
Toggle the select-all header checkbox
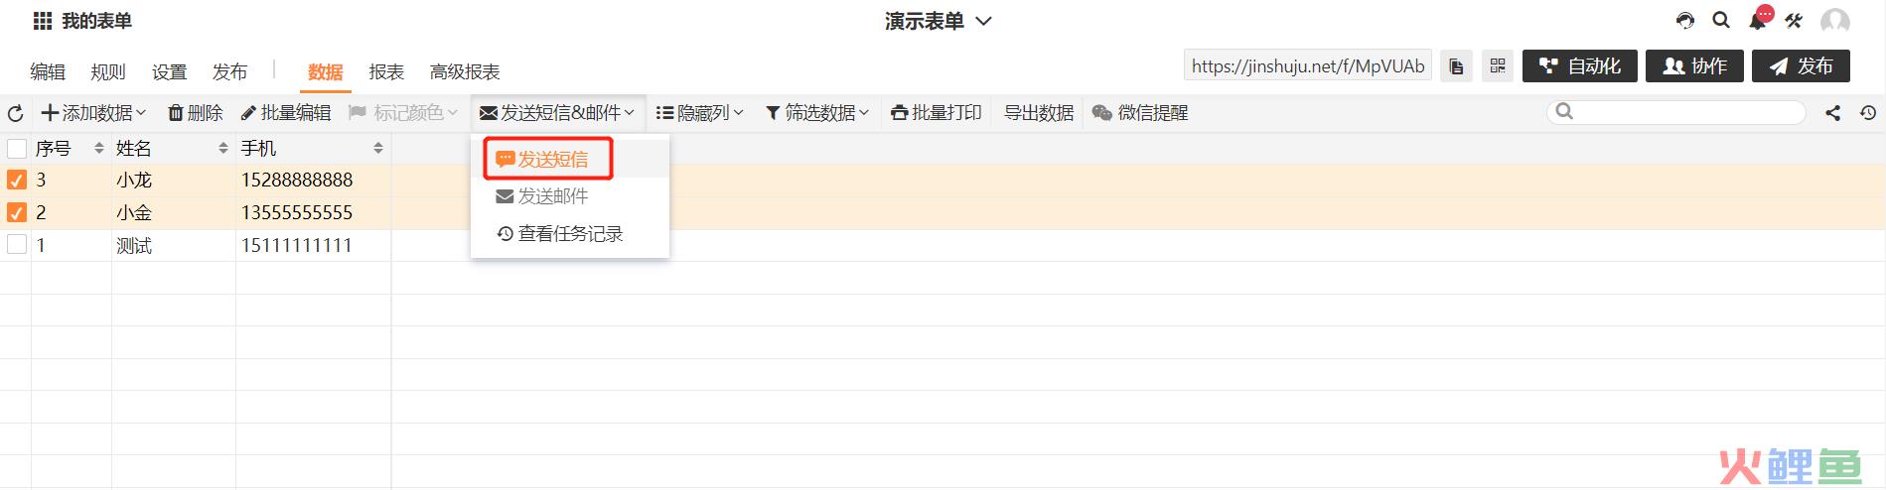click(17, 149)
